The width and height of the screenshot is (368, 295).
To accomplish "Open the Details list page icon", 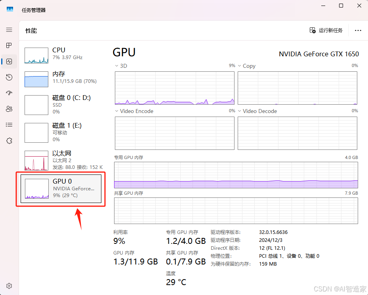I will [x=9, y=125].
